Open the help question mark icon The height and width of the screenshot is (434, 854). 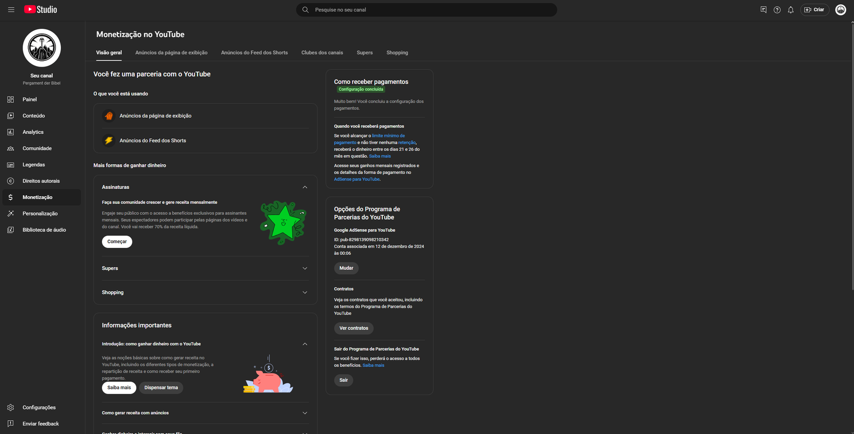(777, 10)
